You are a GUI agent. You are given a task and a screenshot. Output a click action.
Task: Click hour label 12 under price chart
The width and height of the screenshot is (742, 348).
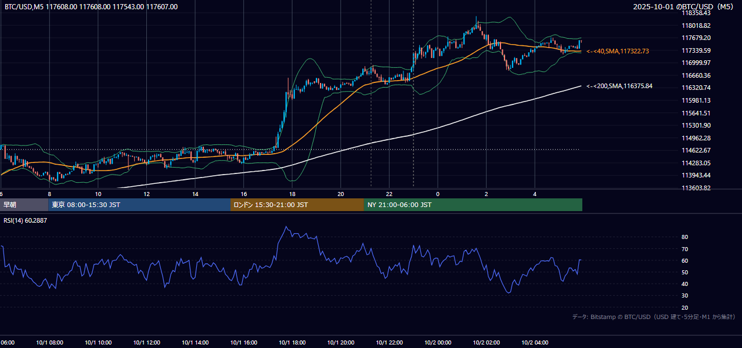pos(146,194)
